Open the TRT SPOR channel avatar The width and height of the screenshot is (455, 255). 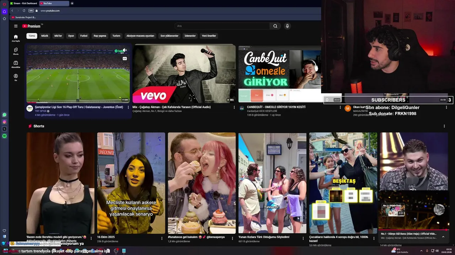[x=30, y=108]
